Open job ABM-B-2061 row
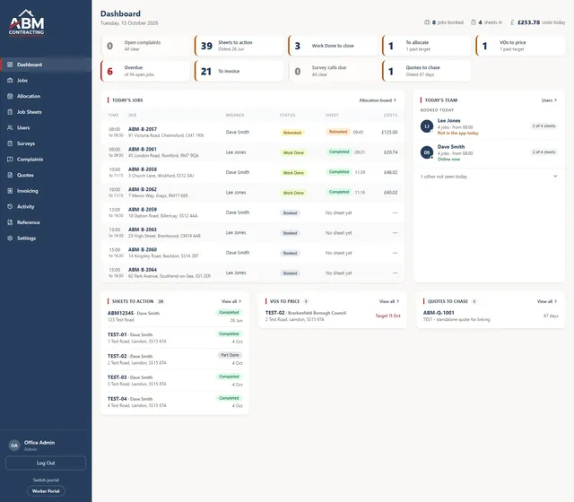 253,152
